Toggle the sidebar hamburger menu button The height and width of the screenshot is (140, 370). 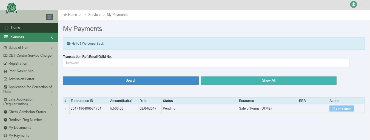[x=49, y=17]
